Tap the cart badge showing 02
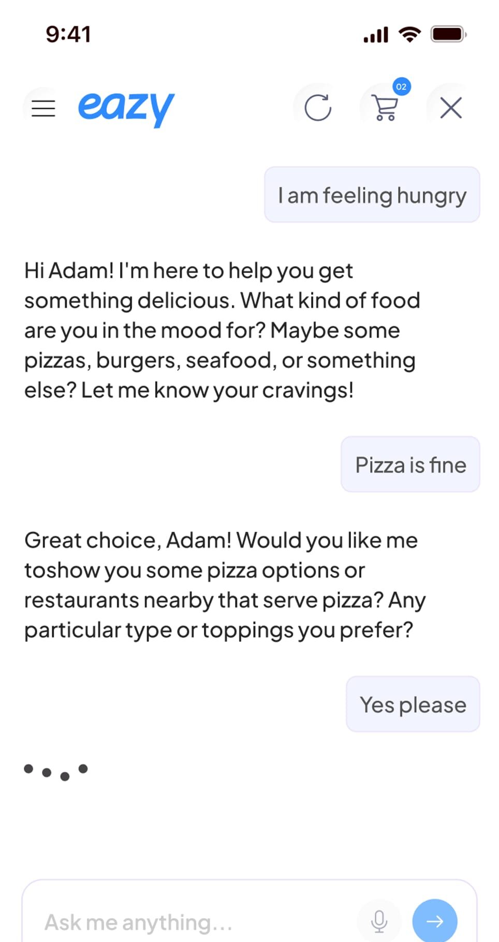499x942 pixels. pyautogui.click(x=401, y=87)
